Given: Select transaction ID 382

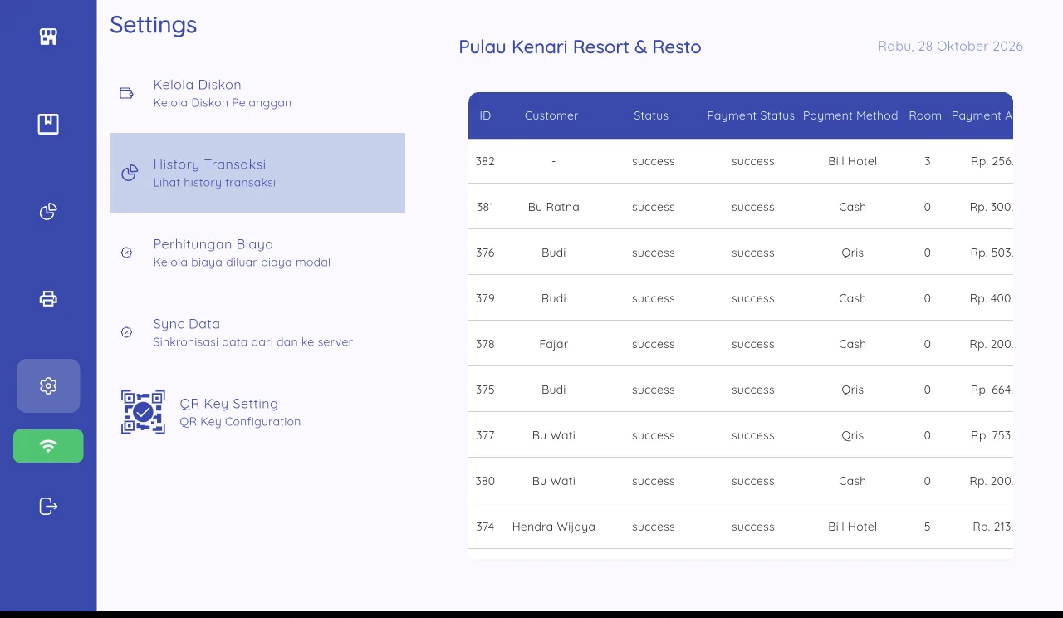Looking at the screenshot, I should (x=485, y=161).
